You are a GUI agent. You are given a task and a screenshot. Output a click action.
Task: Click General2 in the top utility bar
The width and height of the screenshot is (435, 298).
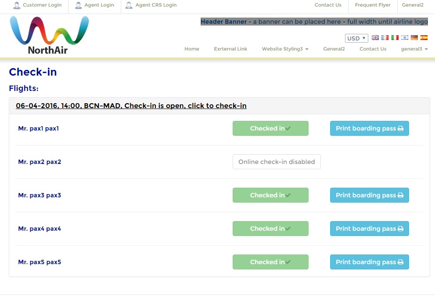413,5
